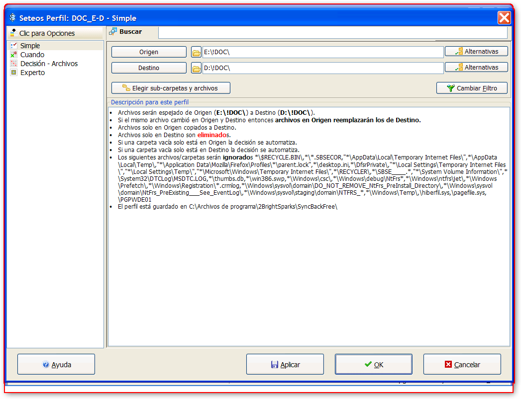The height and width of the screenshot is (399, 521).
Task: Open the Clic para Opciones menu
Action: tap(55, 33)
